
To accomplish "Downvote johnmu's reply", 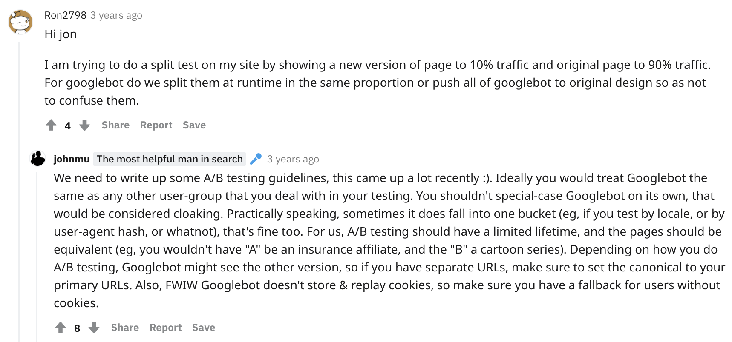I will pyautogui.click(x=94, y=328).
